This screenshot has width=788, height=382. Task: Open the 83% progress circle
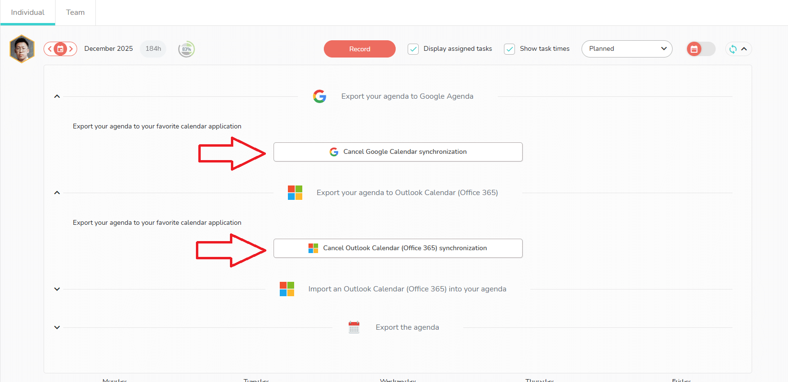point(186,49)
